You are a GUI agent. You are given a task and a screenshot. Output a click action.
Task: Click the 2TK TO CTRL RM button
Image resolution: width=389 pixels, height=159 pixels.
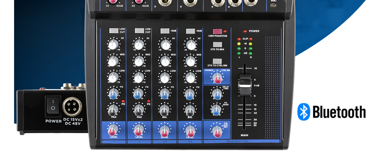[x=217, y=61]
